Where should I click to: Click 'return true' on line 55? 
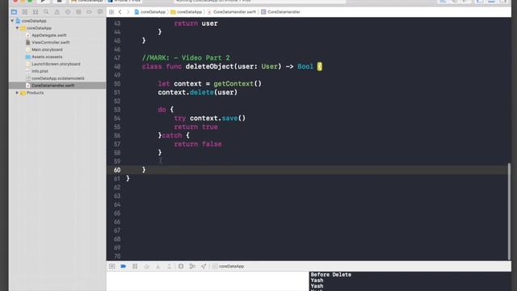[195, 127]
